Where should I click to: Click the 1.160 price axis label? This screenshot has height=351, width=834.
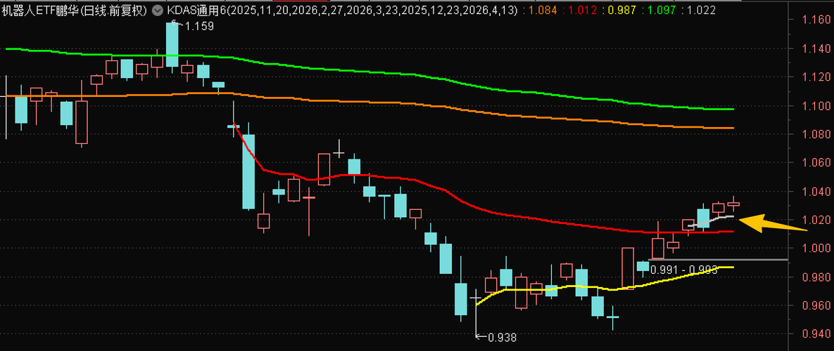pos(816,20)
